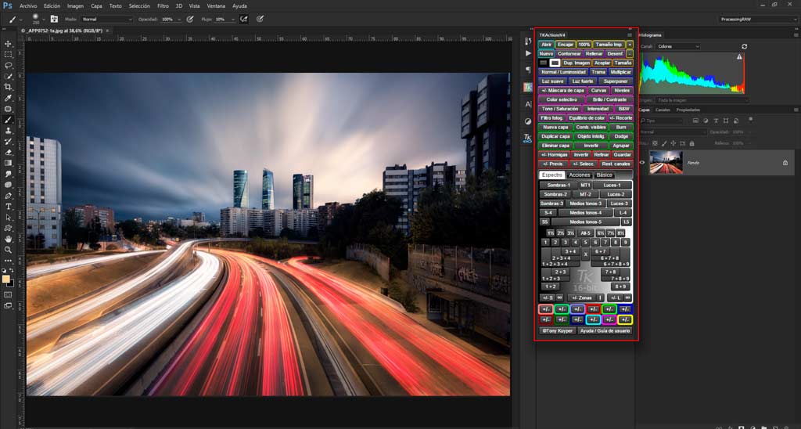Open the Adjustments circle icon in collapsed dock
Screen dimensions: 801x429
[x=528, y=121]
